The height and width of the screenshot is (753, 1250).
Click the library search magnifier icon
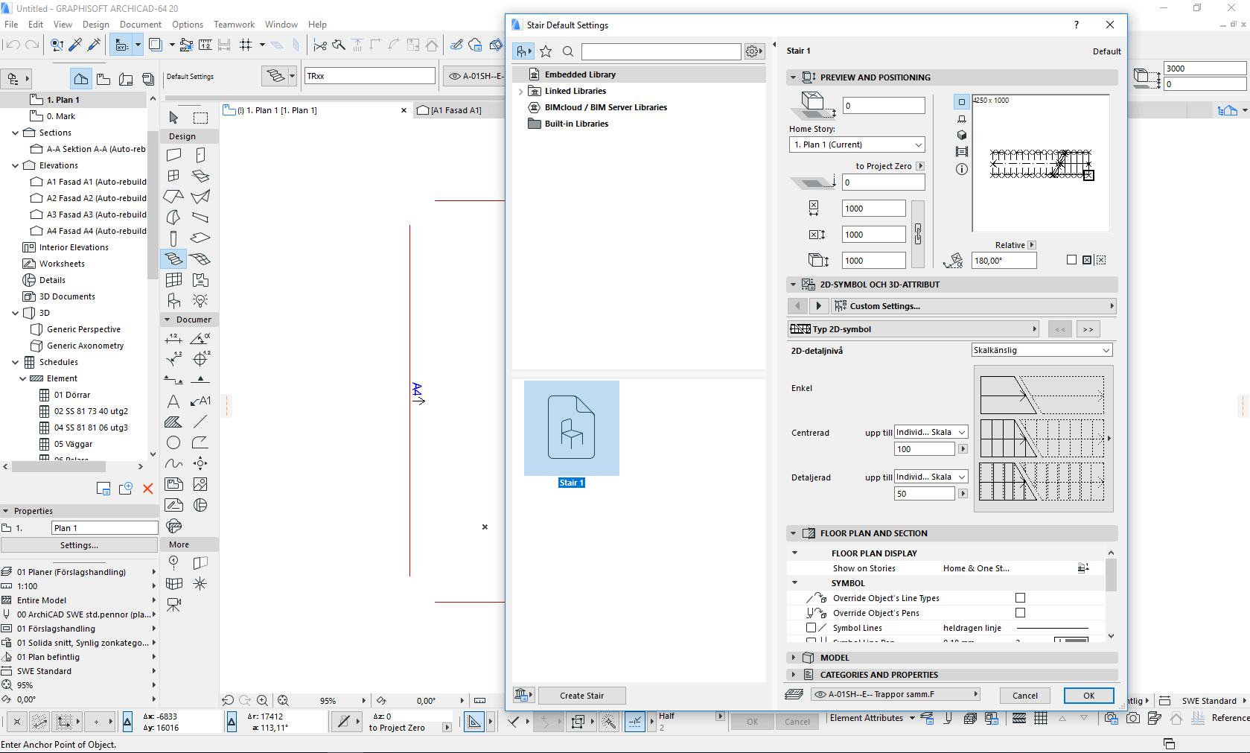(568, 51)
